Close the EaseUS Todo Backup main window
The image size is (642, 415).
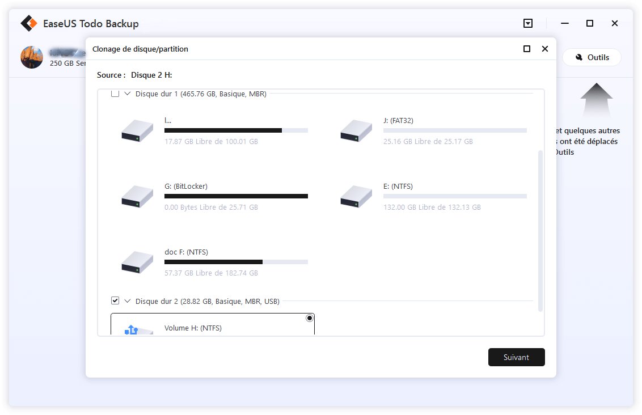pyautogui.click(x=615, y=23)
